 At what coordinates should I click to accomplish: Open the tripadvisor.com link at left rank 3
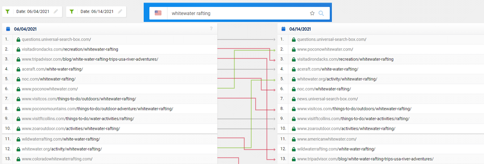[90, 59]
